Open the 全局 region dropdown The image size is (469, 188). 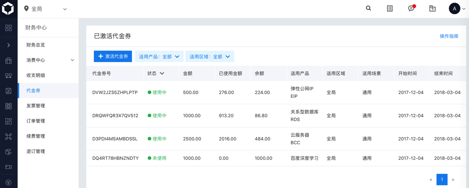(46, 9)
